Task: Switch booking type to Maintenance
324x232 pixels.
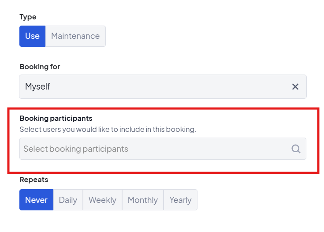Action: pos(75,36)
